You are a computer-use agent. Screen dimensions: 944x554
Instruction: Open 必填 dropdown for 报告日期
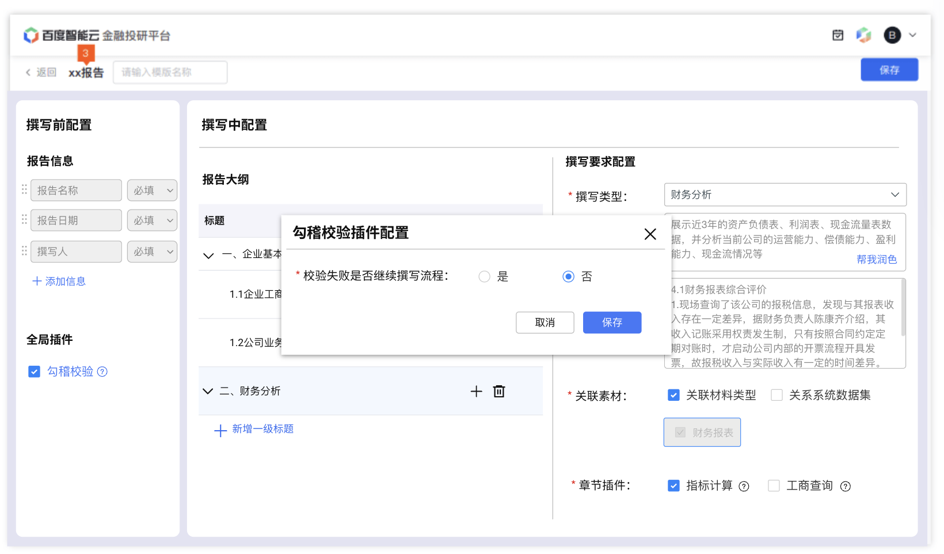pyautogui.click(x=152, y=220)
